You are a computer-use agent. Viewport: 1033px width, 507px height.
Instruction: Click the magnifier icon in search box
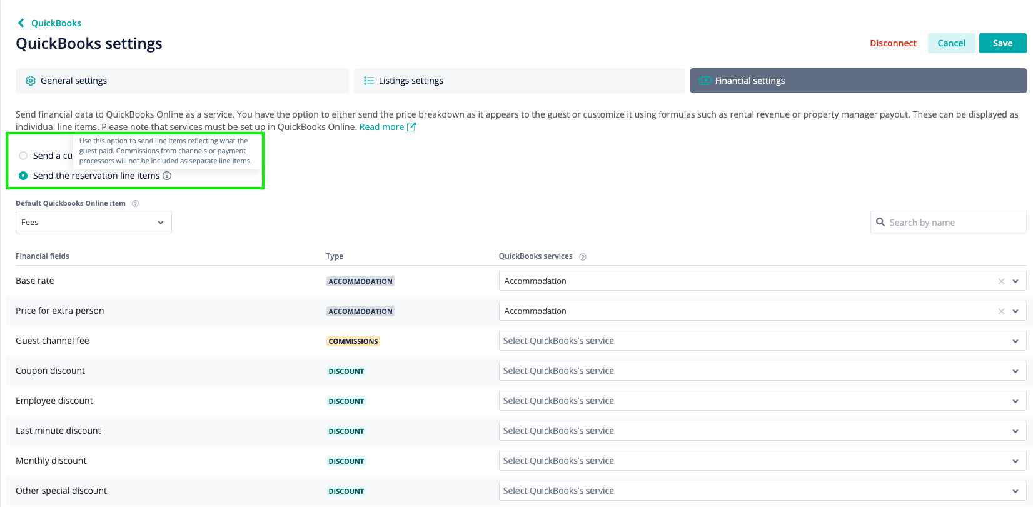880,222
